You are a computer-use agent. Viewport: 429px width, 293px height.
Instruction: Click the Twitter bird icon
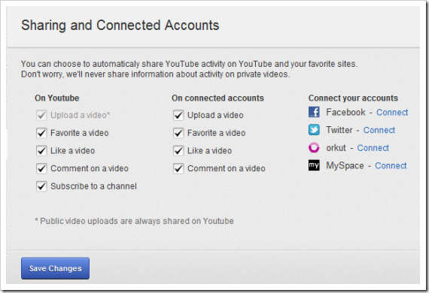click(x=314, y=130)
